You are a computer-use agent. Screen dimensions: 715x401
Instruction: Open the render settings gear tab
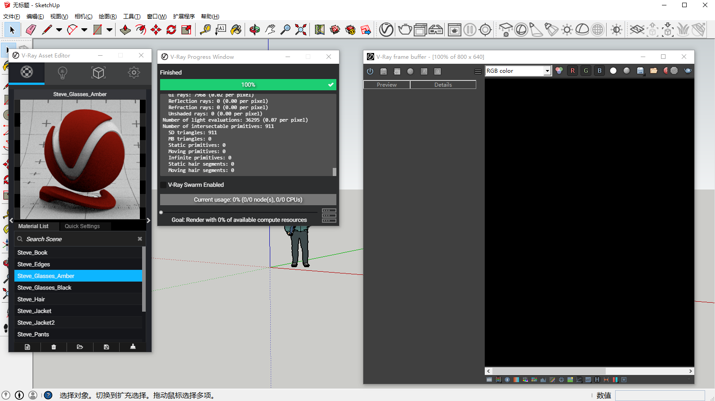tap(134, 72)
